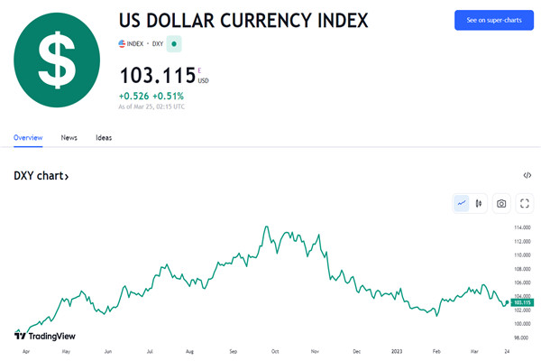This screenshot has width=541, height=361.
Task: Click the last data point on the line
Action: pos(507,302)
